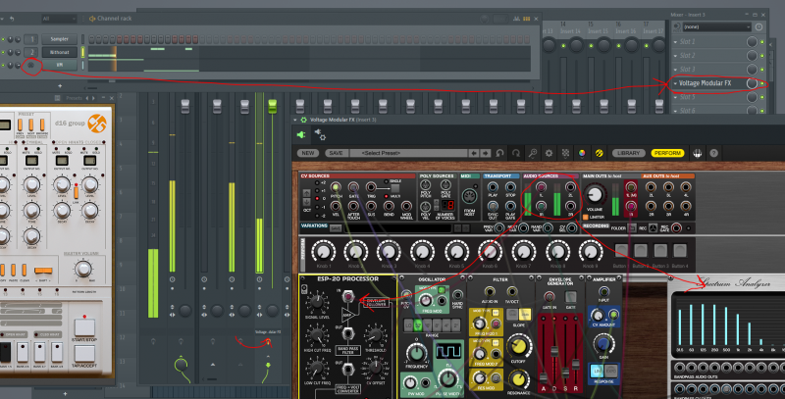This screenshot has height=399, width=785.
Task: Enable the LIMITER checkbox in Main Outs
Action: click(585, 217)
